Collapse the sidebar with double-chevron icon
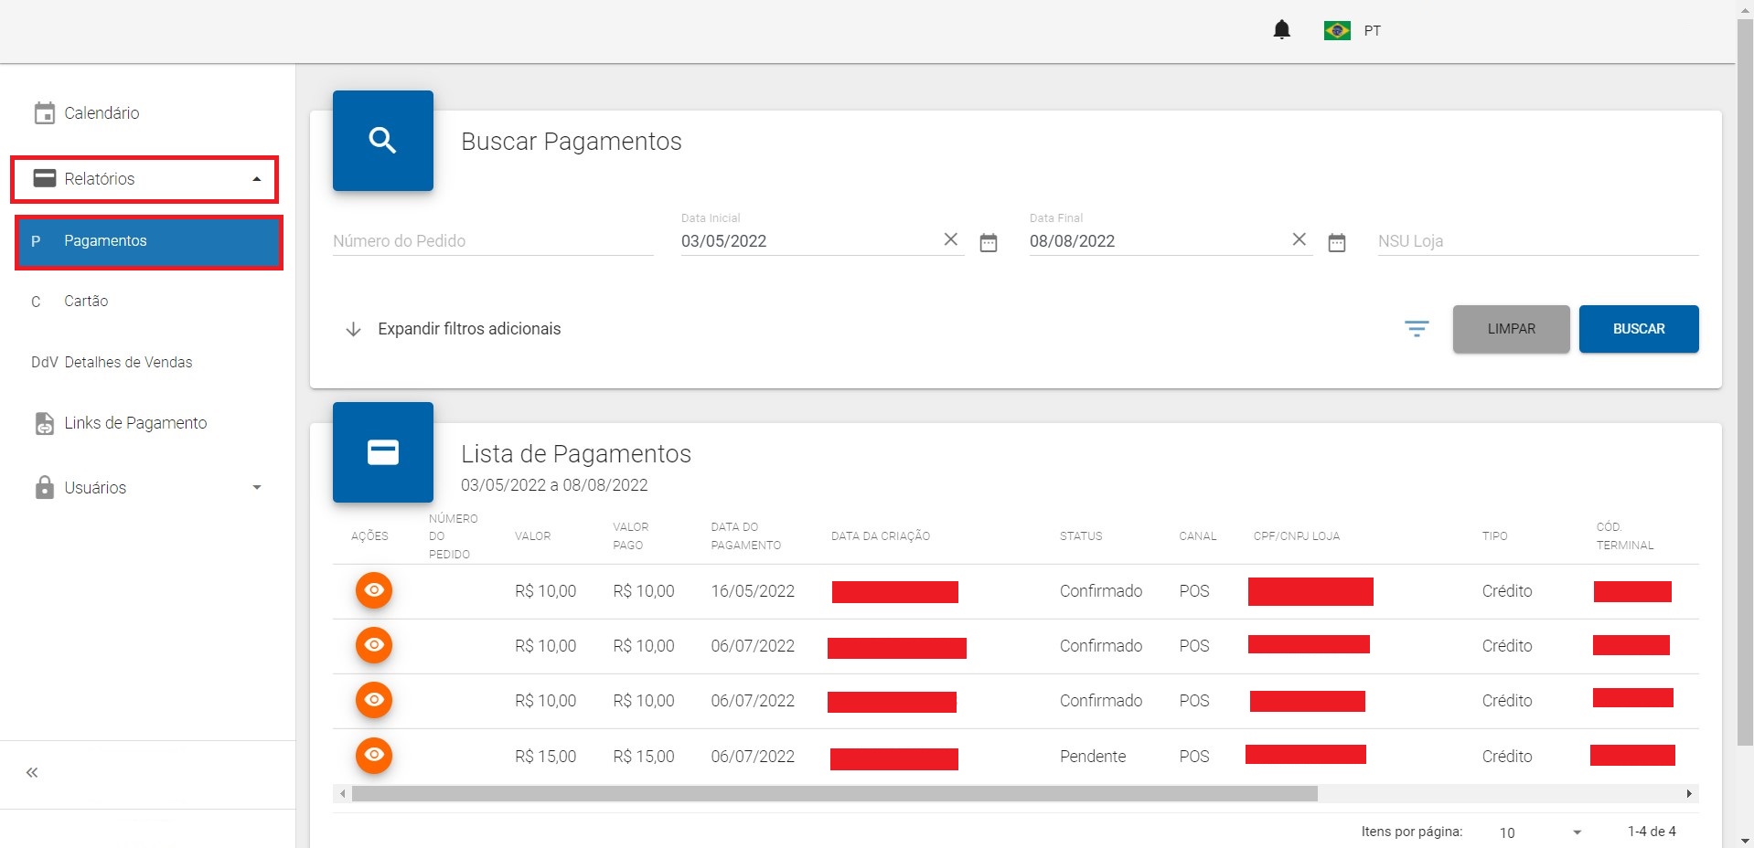The image size is (1754, 848). click(x=32, y=773)
